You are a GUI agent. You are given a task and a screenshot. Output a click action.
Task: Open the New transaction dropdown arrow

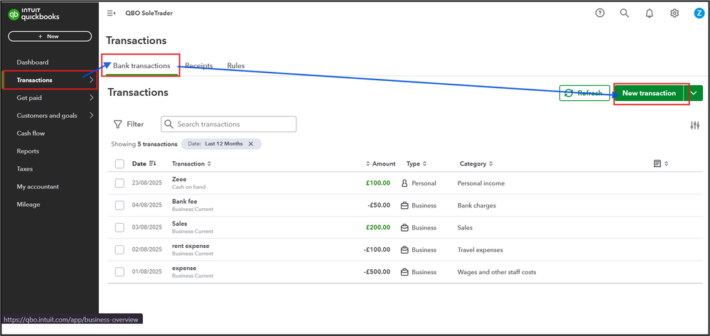click(694, 93)
